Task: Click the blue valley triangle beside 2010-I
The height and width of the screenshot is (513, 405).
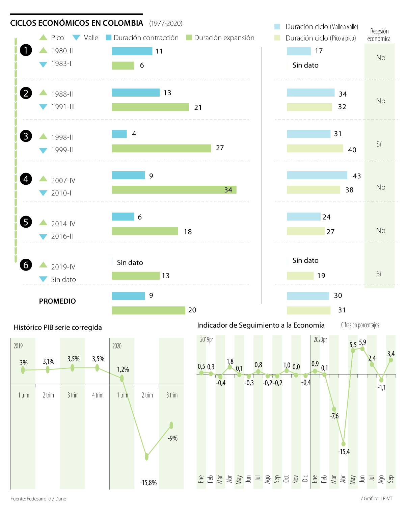Action: tap(43, 193)
